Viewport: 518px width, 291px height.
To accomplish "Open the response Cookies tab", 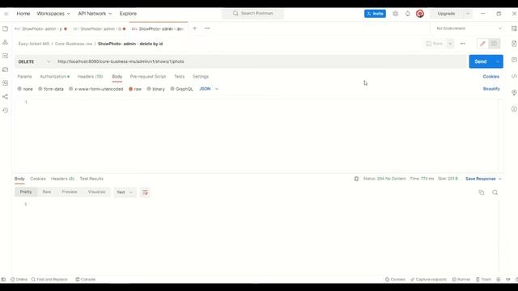I will click(x=38, y=179).
